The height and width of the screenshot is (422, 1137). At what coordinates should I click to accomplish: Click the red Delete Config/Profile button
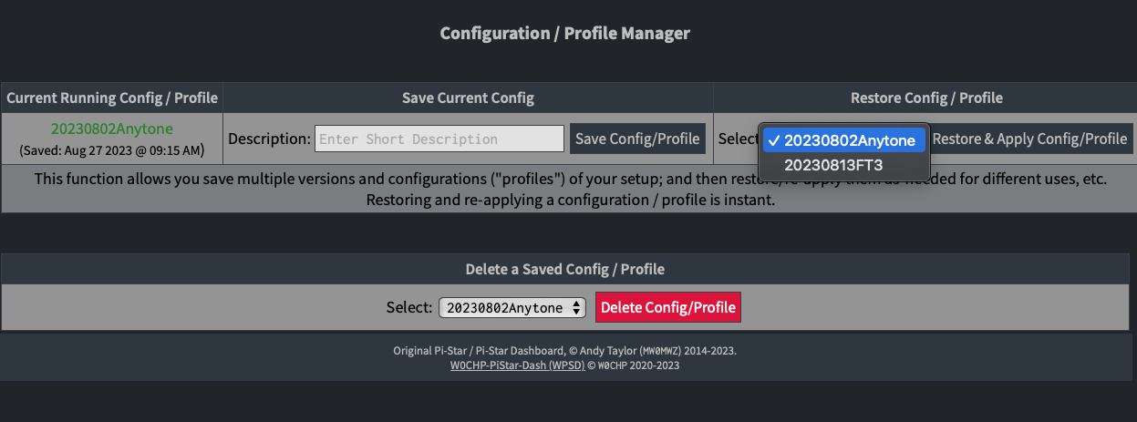pos(667,307)
